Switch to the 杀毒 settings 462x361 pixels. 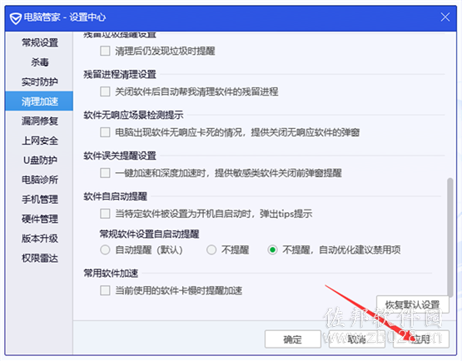[x=39, y=62]
